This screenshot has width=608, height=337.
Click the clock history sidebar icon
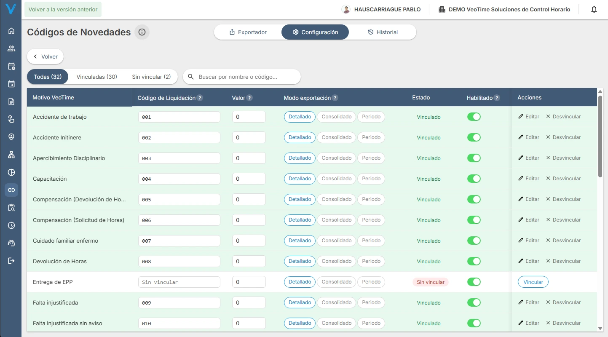pyautogui.click(x=11, y=225)
